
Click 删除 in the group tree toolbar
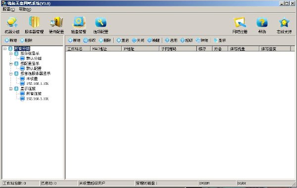[x=26, y=40]
